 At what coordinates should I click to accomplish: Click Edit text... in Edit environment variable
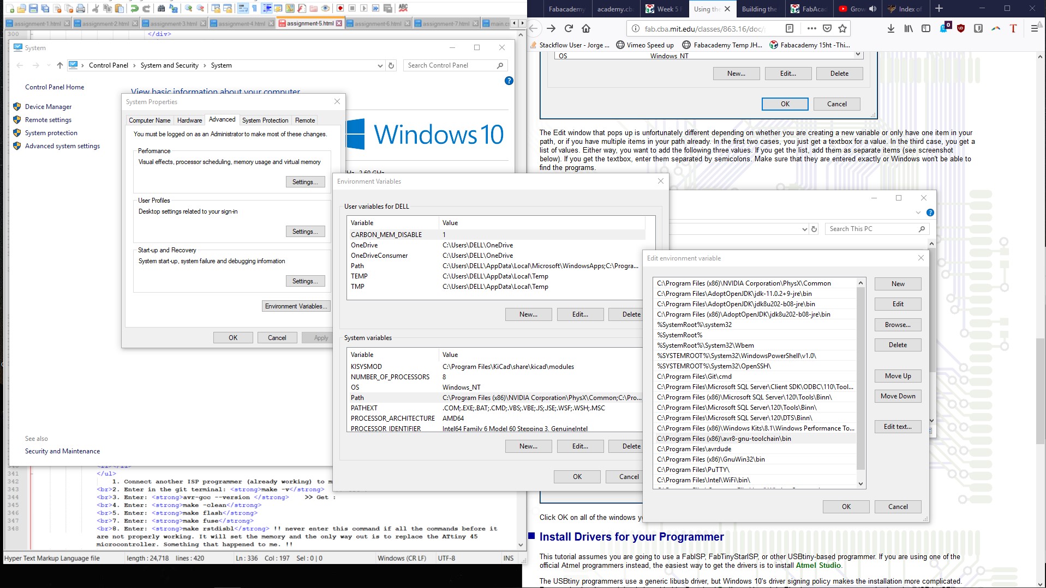click(x=898, y=427)
